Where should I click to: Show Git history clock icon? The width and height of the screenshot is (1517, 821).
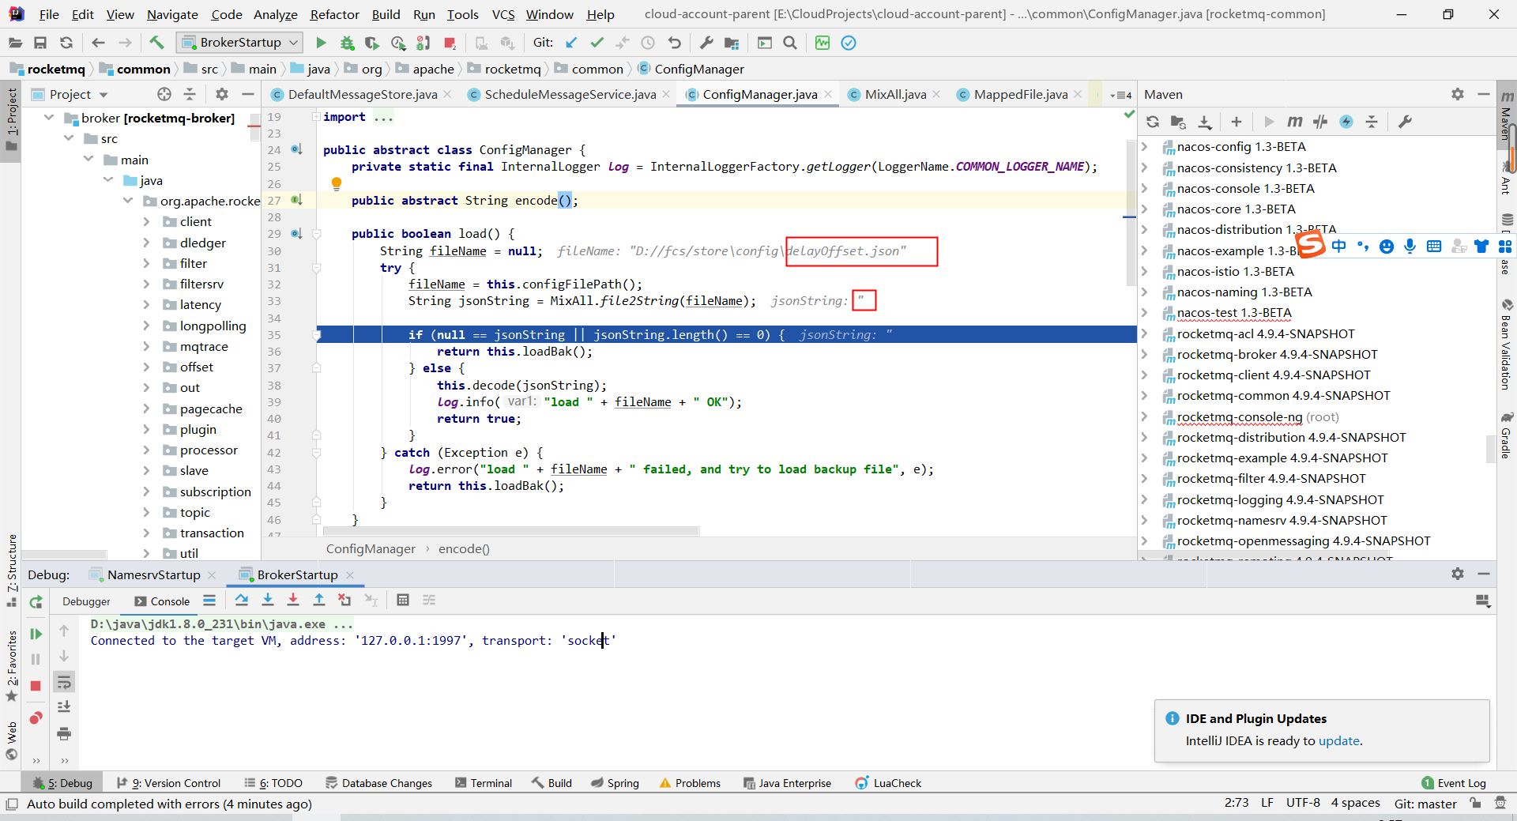click(648, 43)
